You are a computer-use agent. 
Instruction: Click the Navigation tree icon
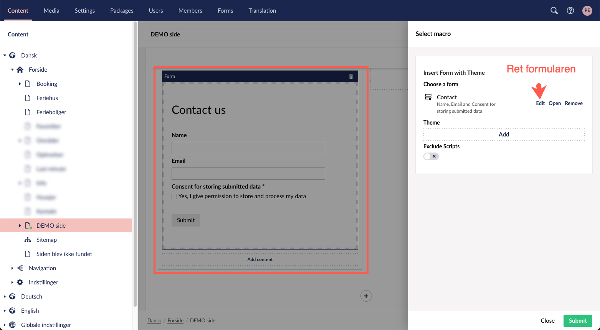coord(20,268)
